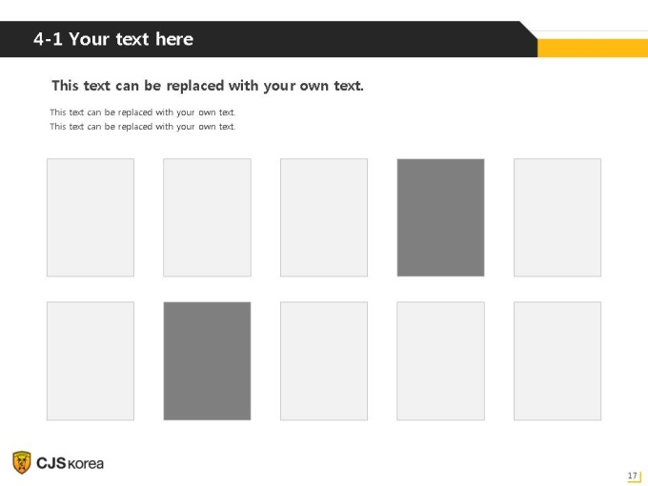Viewport: 648px width, 486px height.
Task: Click the '4-1 Your text here' title
Action: pos(113,39)
